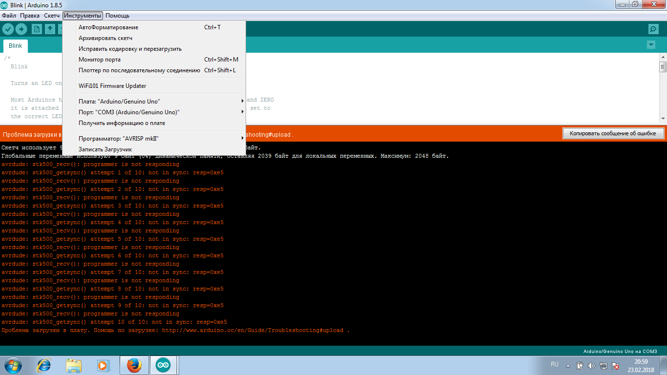667x375 pixels.
Task: Click the console line attempt 10 of 10
Action: coord(114,322)
